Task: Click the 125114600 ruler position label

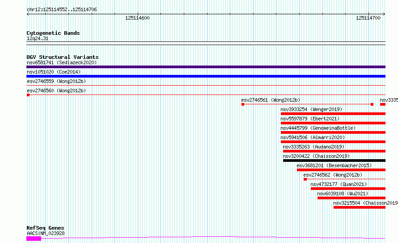Action: point(137,18)
